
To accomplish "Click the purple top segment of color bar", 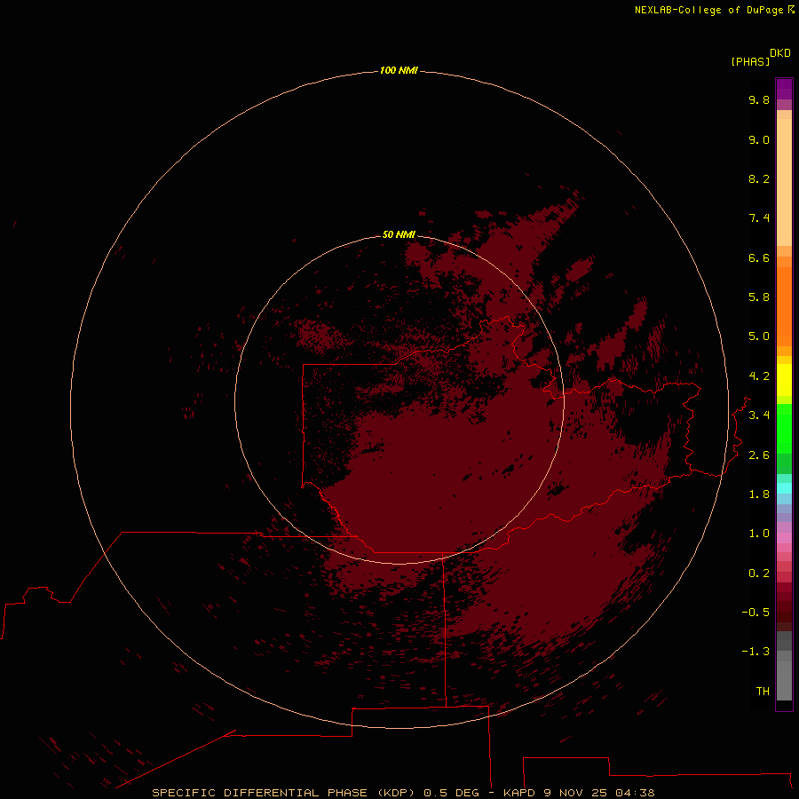I will 784,89.
